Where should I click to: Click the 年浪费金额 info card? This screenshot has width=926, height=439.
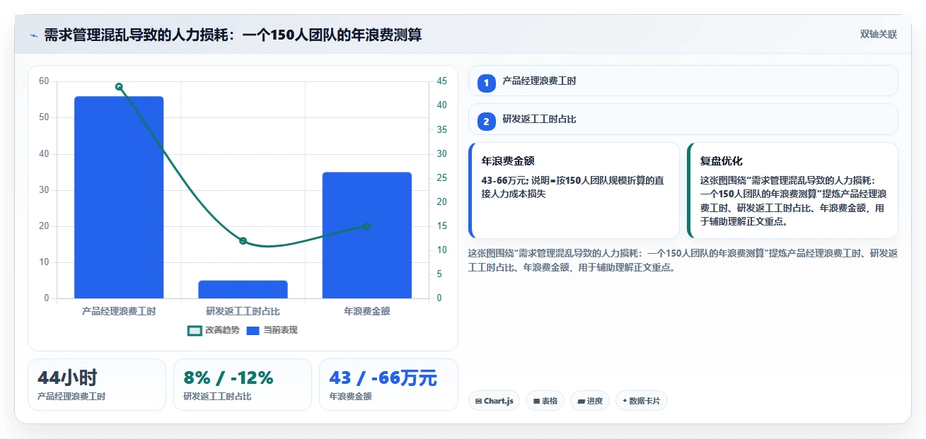coord(574,191)
